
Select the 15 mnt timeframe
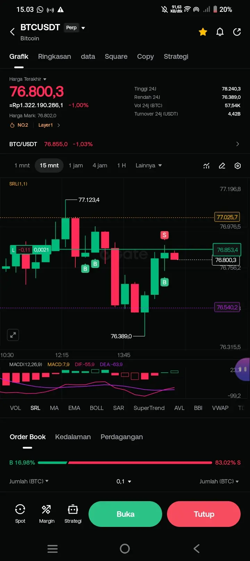pos(49,165)
